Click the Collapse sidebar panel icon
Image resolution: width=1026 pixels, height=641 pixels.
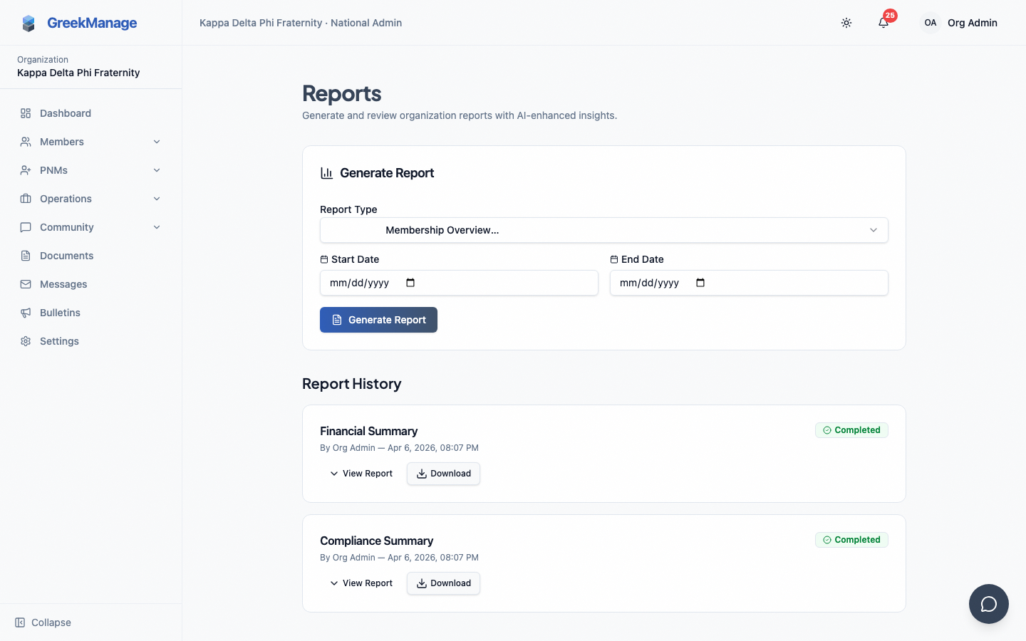(20, 622)
